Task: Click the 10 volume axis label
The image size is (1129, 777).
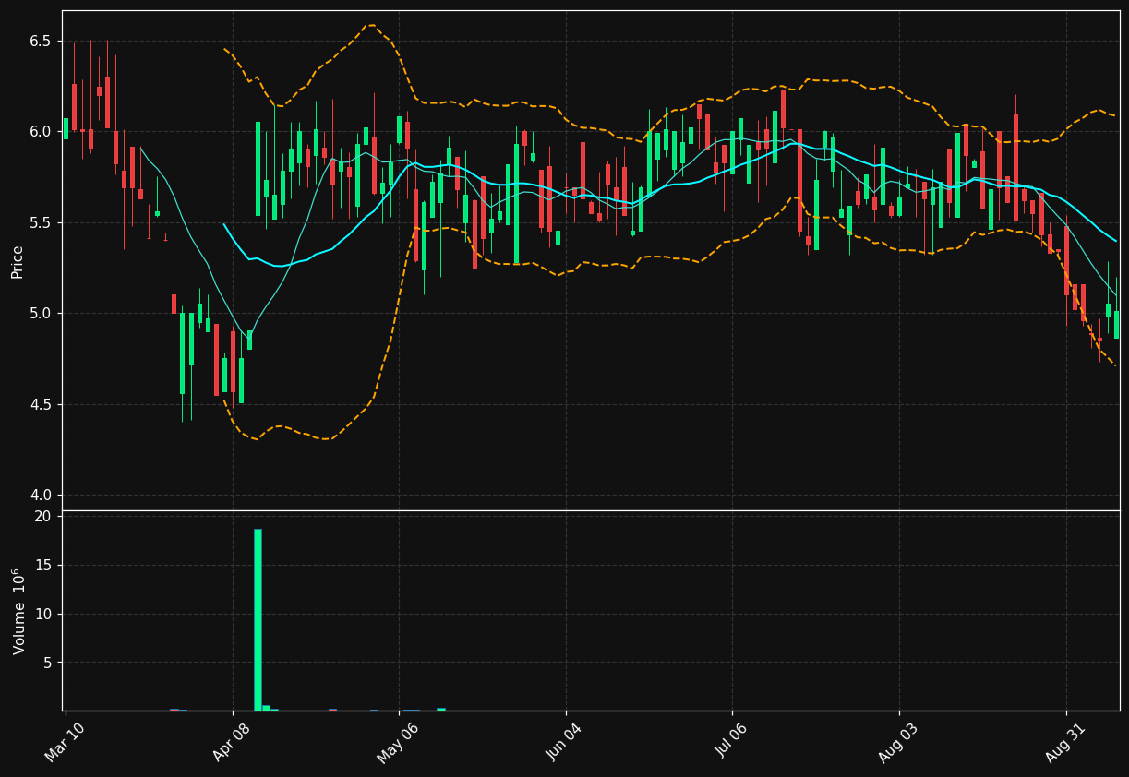Action: coord(43,615)
